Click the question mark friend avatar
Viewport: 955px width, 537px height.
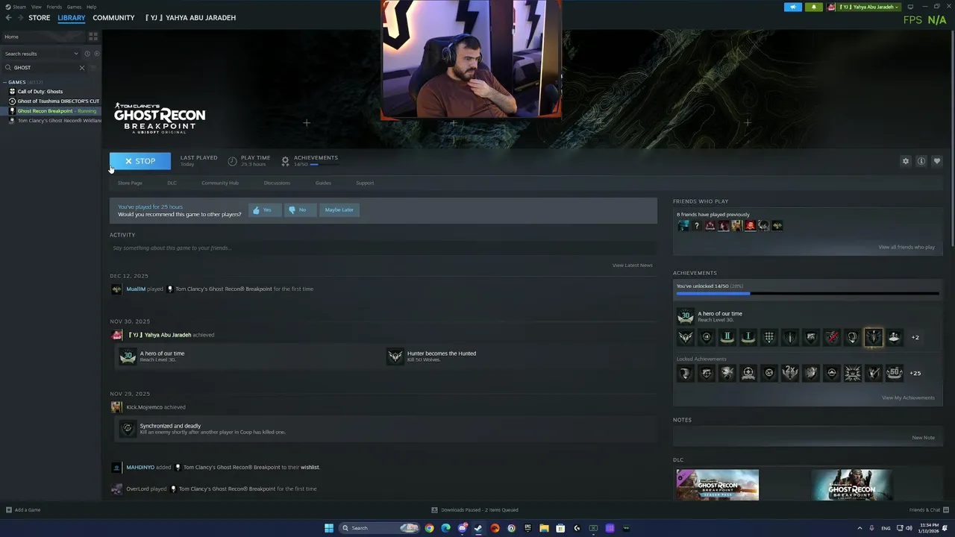point(697,226)
